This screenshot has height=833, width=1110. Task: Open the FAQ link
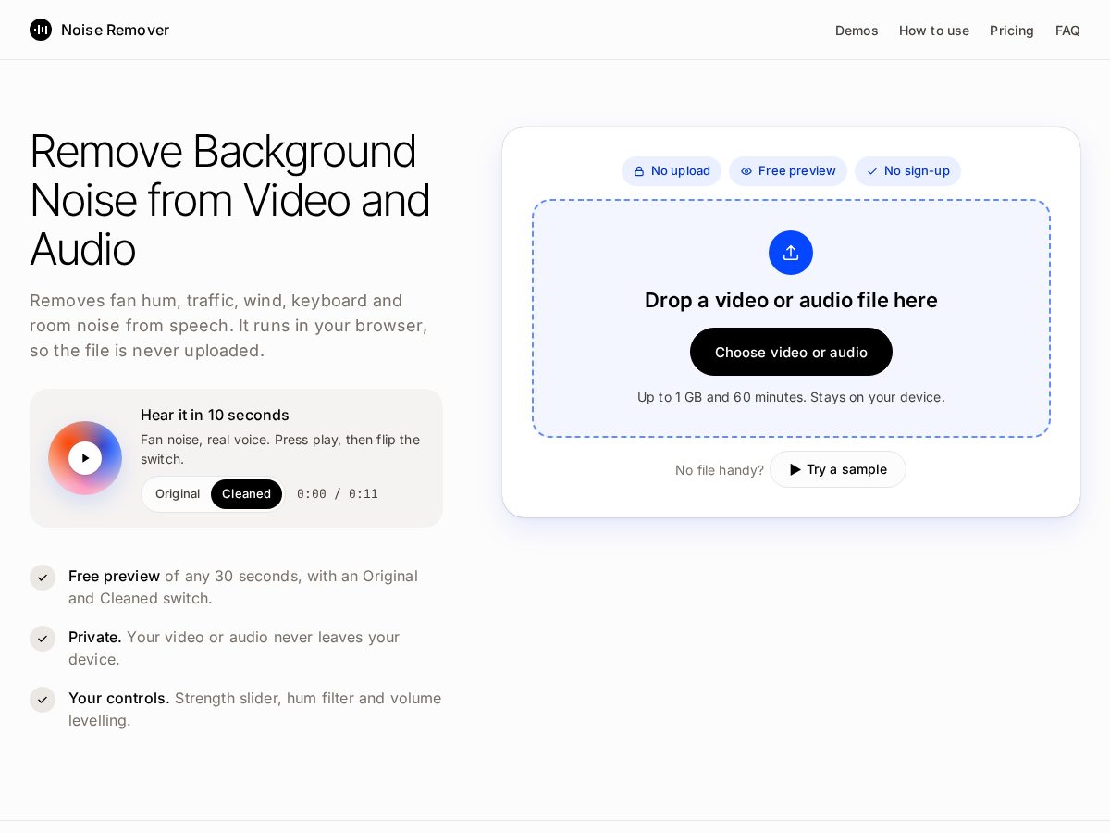1067,31
